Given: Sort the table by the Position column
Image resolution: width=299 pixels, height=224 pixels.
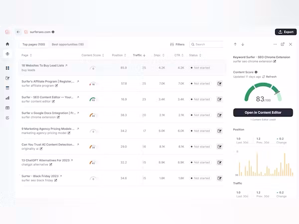Looking at the screenshot, I should click(118, 55).
